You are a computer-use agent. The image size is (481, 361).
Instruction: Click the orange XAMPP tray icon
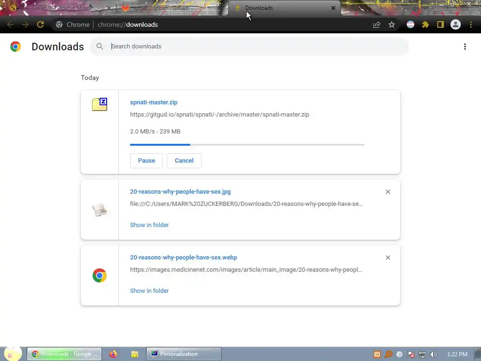tap(377, 354)
